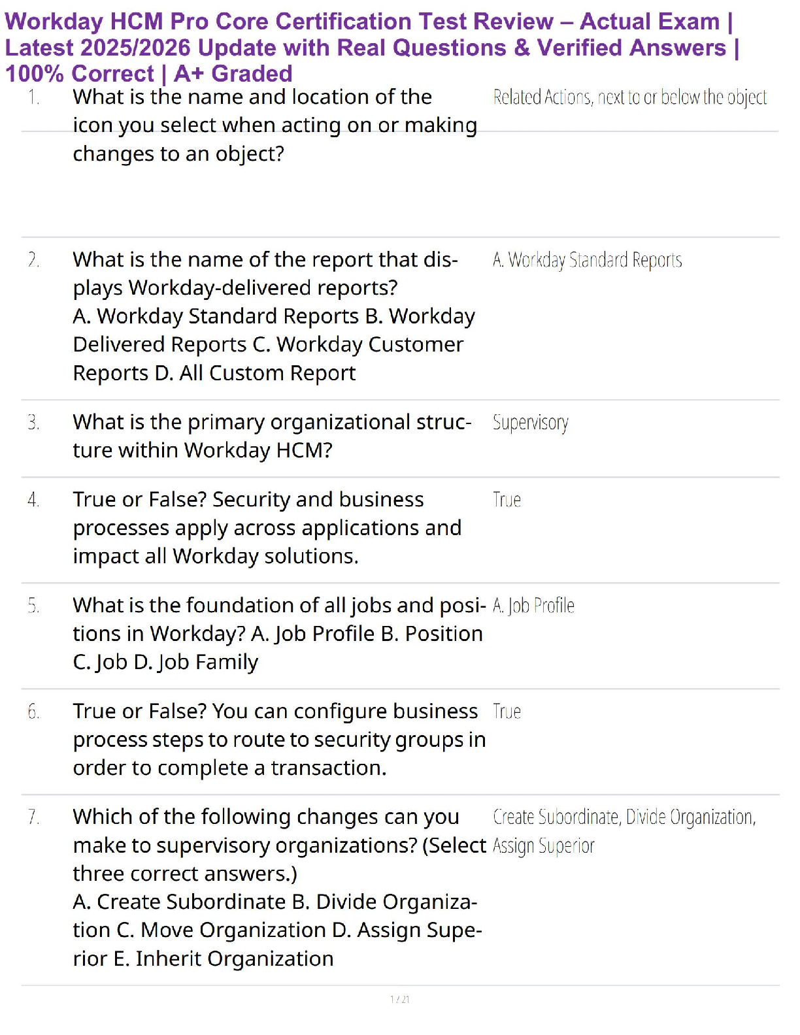Click the "Supervisory" answer text
The width and height of the screenshot is (800, 1035).
[x=530, y=423]
